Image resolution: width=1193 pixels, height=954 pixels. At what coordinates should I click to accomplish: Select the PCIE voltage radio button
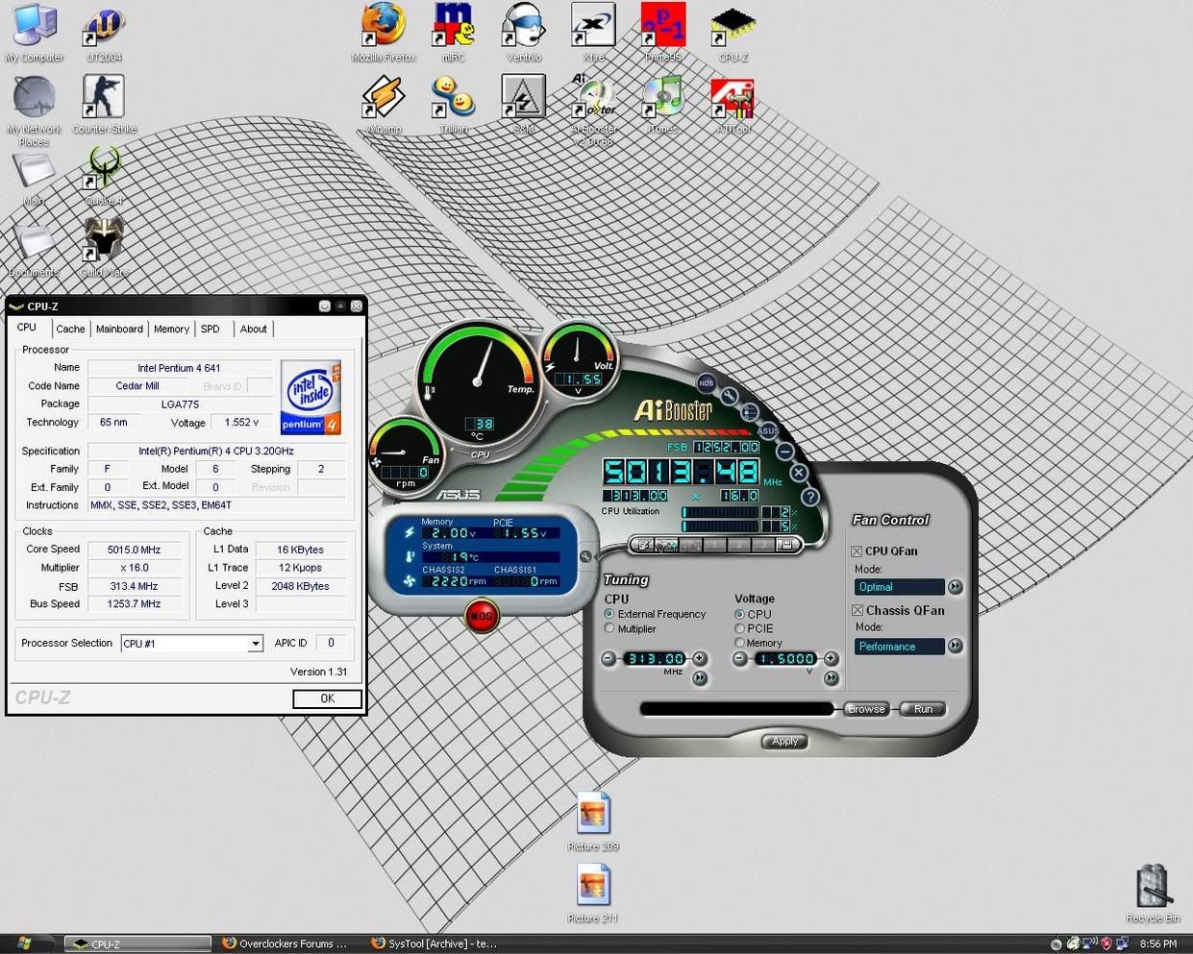click(x=739, y=628)
